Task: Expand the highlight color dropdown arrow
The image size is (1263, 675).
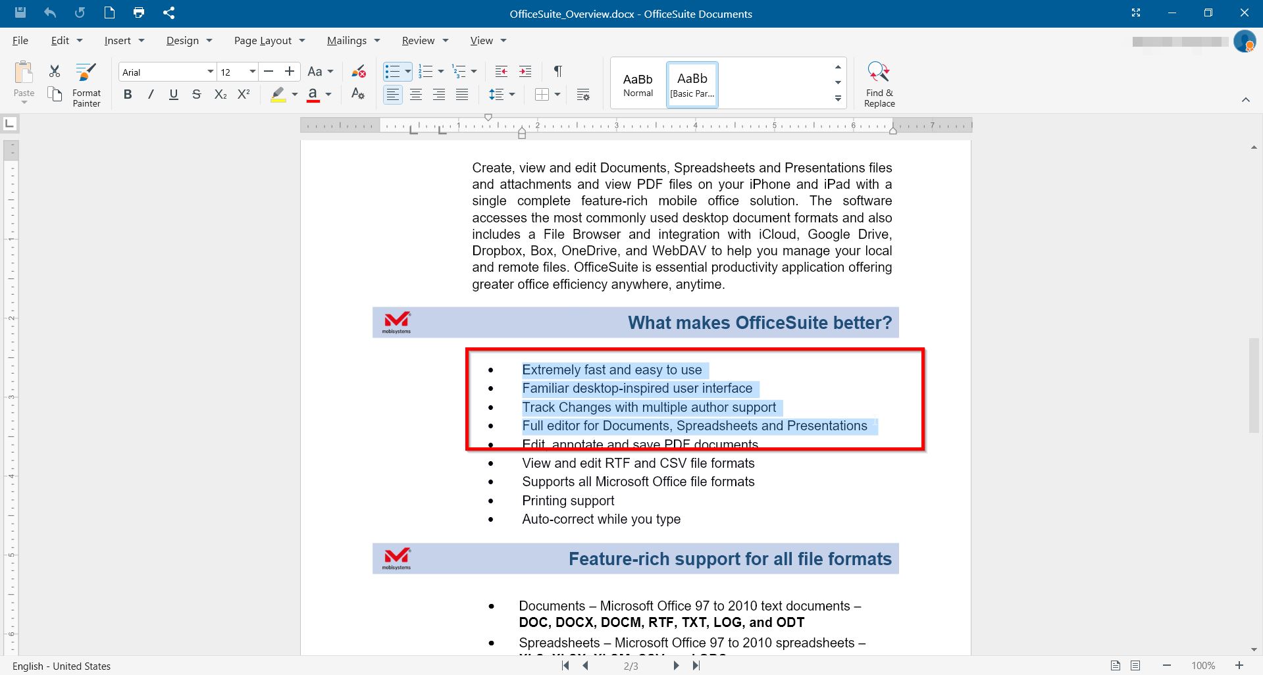Action: pos(294,95)
